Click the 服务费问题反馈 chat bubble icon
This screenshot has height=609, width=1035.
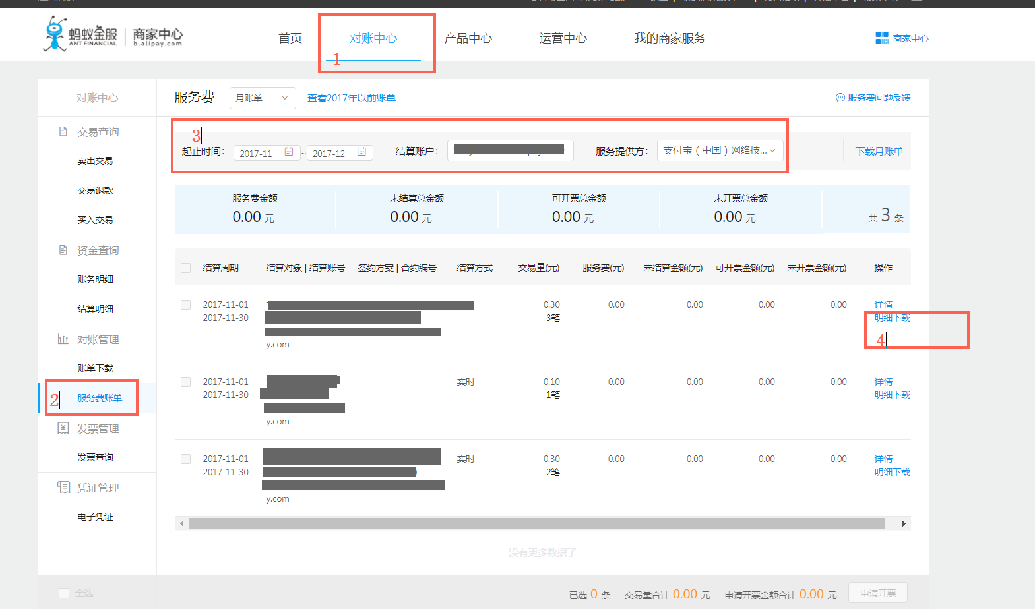pyautogui.click(x=840, y=98)
